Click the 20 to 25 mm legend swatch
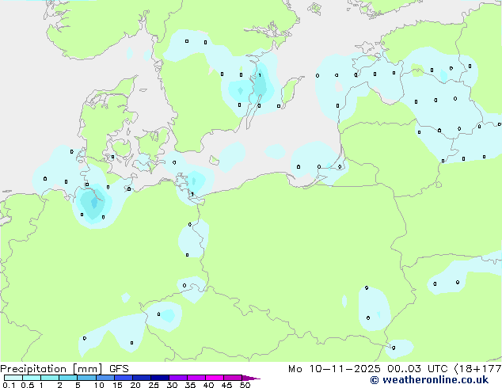This screenshot has width=502, height=388. point(141,378)
